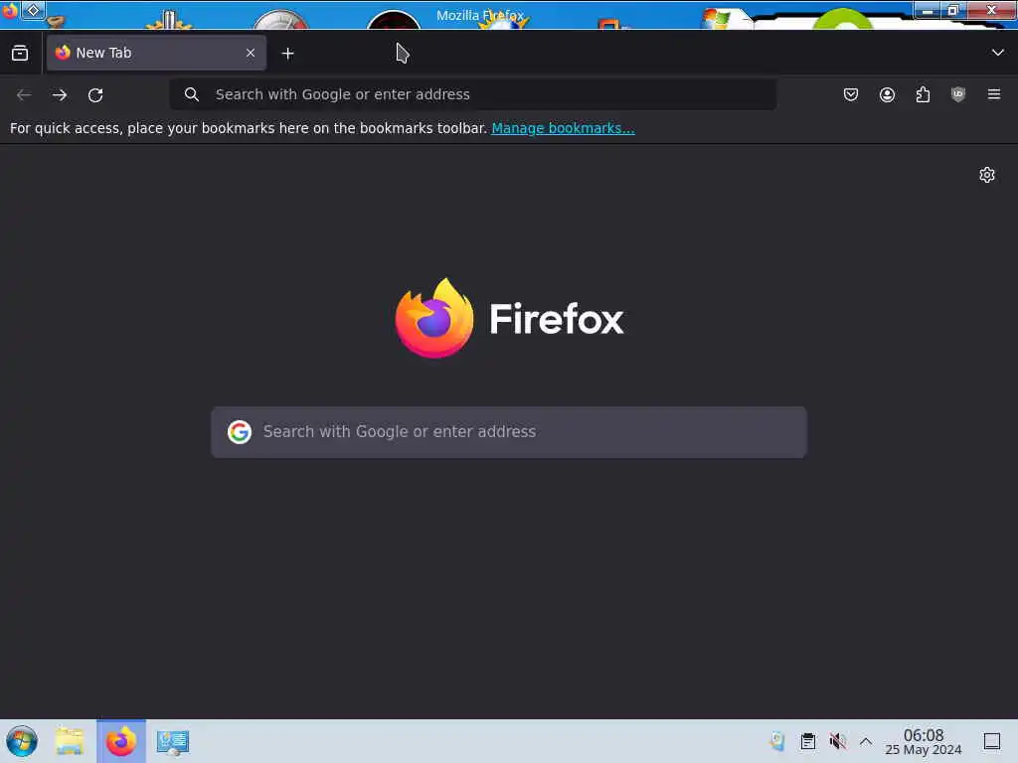This screenshot has height=763, width=1018.
Task: Close the New Tab tab
Action: (251, 53)
